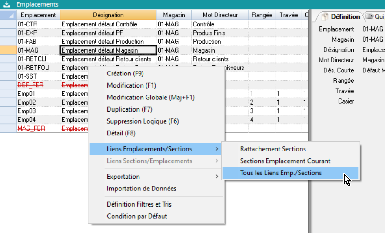The height and width of the screenshot is (233, 385).
Task: Click the Emplacements download icon in title bar
Action: coord(7,4)
